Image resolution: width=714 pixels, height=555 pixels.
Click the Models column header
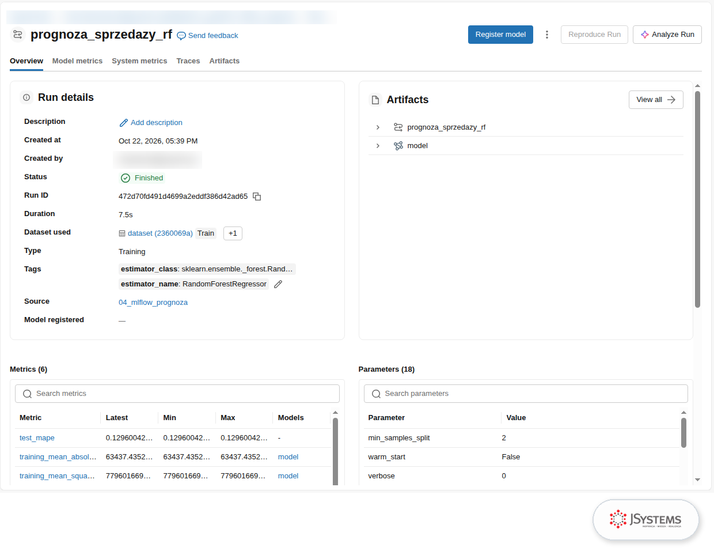click(291, 418)
